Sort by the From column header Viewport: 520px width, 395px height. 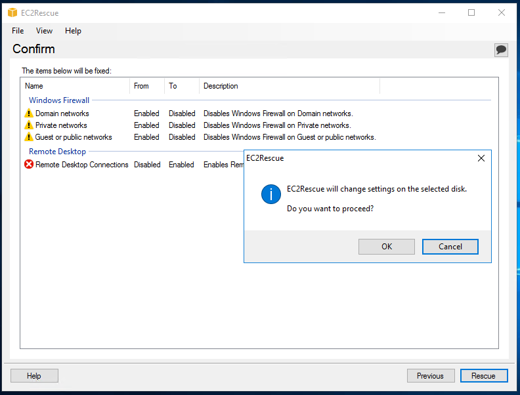point(147,86)
